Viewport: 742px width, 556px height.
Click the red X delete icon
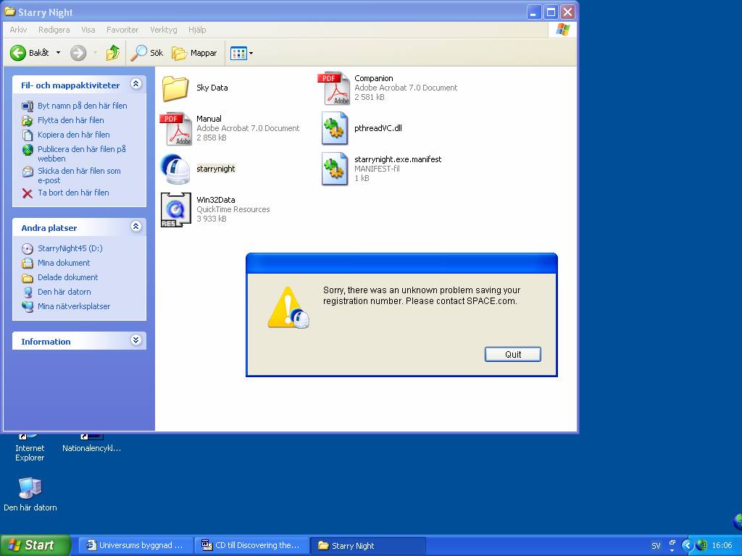28,193
